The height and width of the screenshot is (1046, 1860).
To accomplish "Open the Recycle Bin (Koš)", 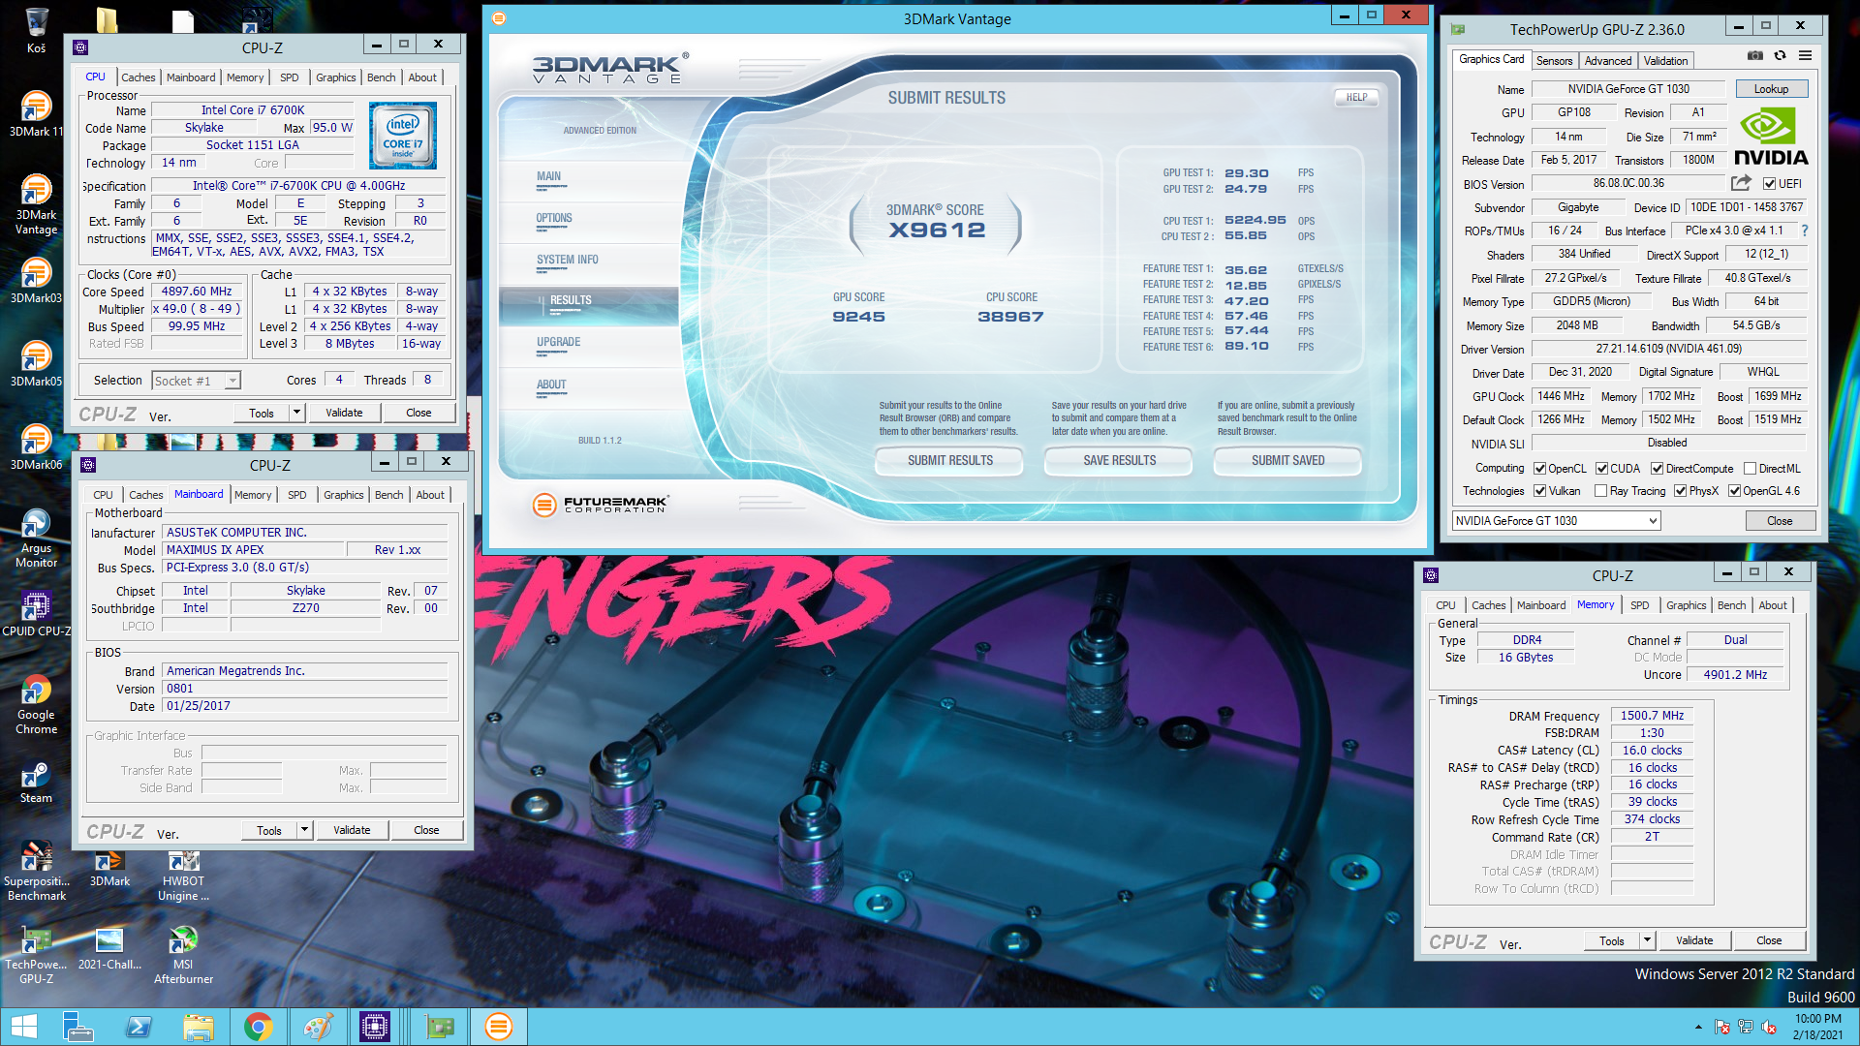I will (36, 30).
